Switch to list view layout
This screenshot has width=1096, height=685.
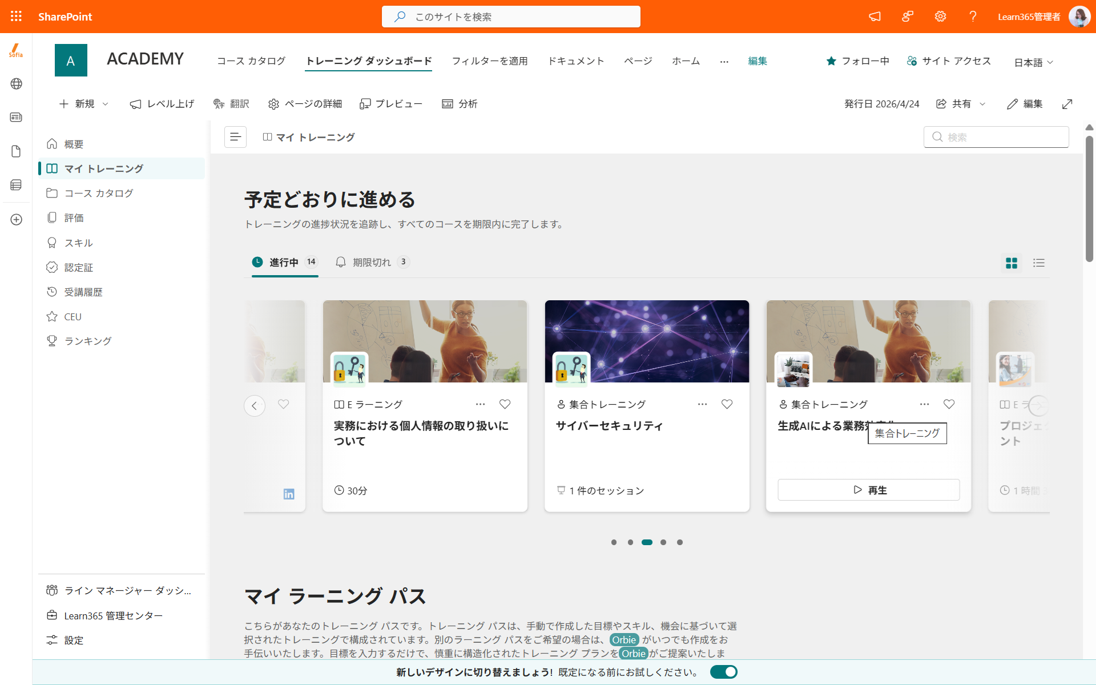click(x=1039, y=263)
